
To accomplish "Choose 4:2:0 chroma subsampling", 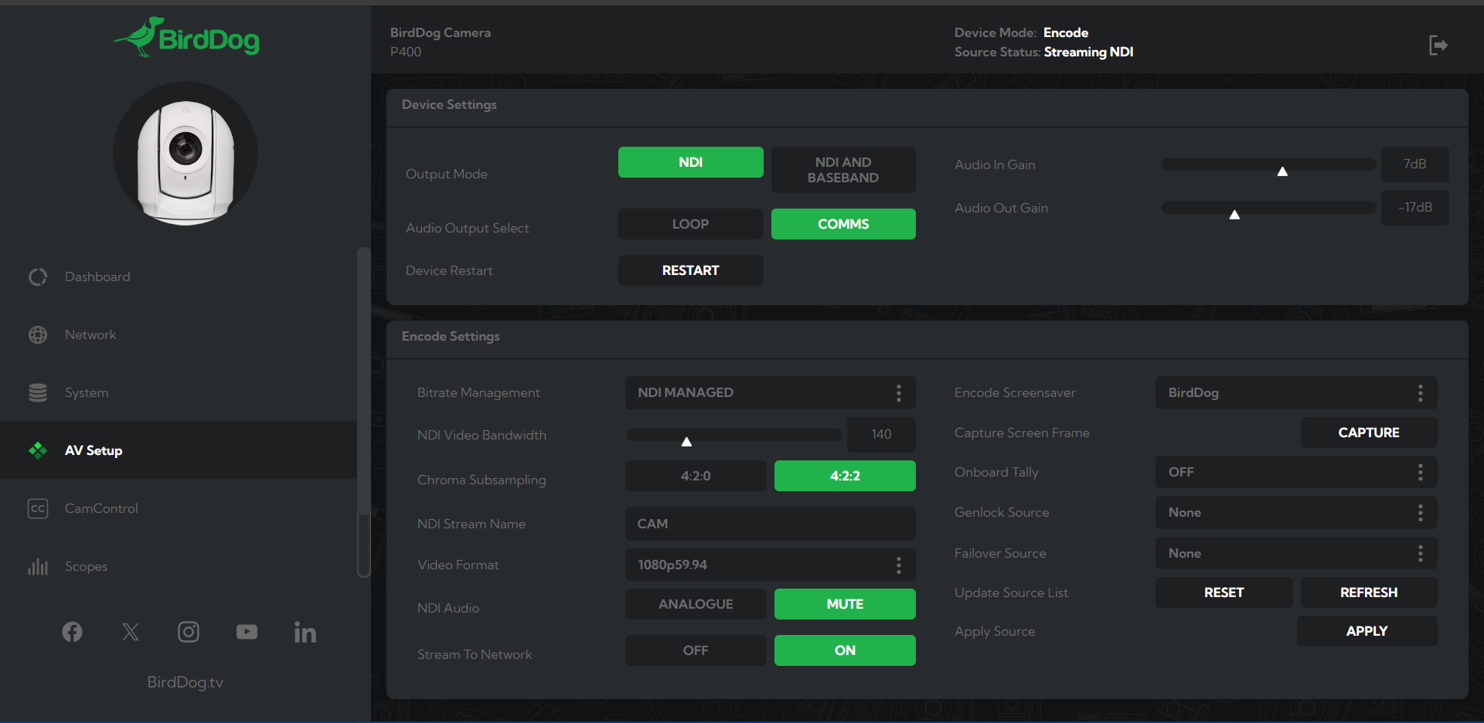I will click(x=696, y=476).
